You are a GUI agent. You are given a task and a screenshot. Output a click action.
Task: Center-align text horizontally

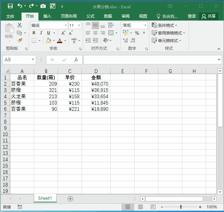click(95, 33)
